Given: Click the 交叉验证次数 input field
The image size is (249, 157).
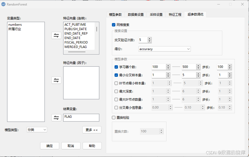Looking at the screenshot, I should click(143, 40).
